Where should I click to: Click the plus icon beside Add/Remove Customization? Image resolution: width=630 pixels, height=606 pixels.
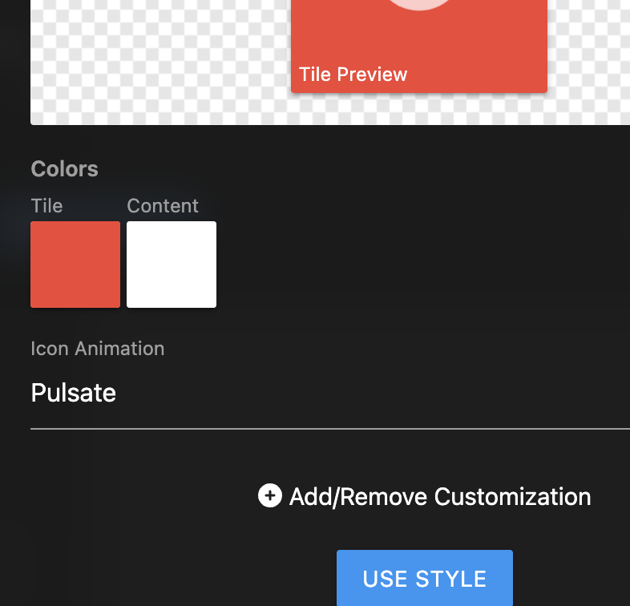(x=270, y=496)
